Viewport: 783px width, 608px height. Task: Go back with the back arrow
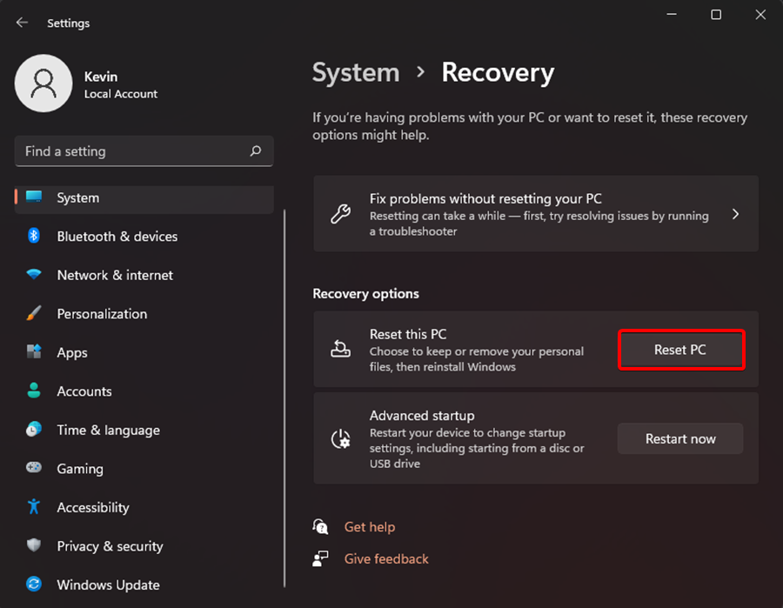coord(22,23)
